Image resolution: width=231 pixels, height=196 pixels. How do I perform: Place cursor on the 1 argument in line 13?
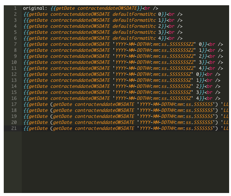tap(198, 80)
